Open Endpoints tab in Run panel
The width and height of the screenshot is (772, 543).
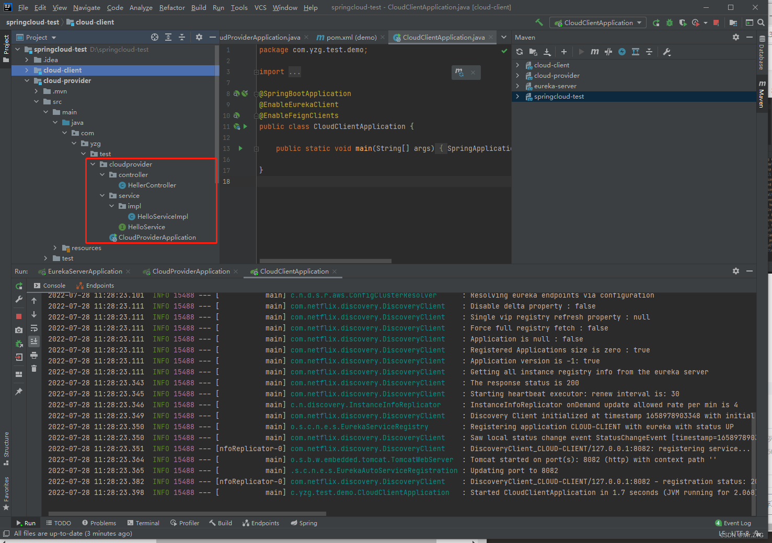coord(95,286)
